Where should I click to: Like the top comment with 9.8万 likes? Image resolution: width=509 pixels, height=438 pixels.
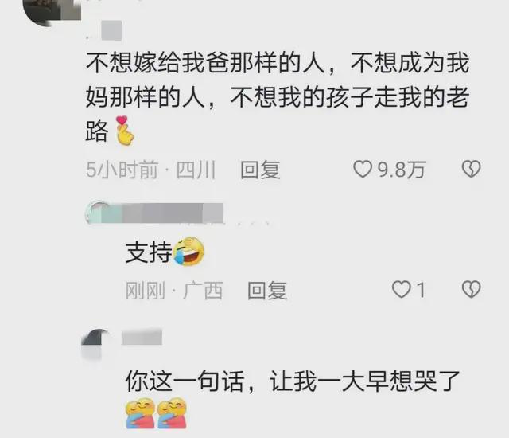tap(363, 170)
